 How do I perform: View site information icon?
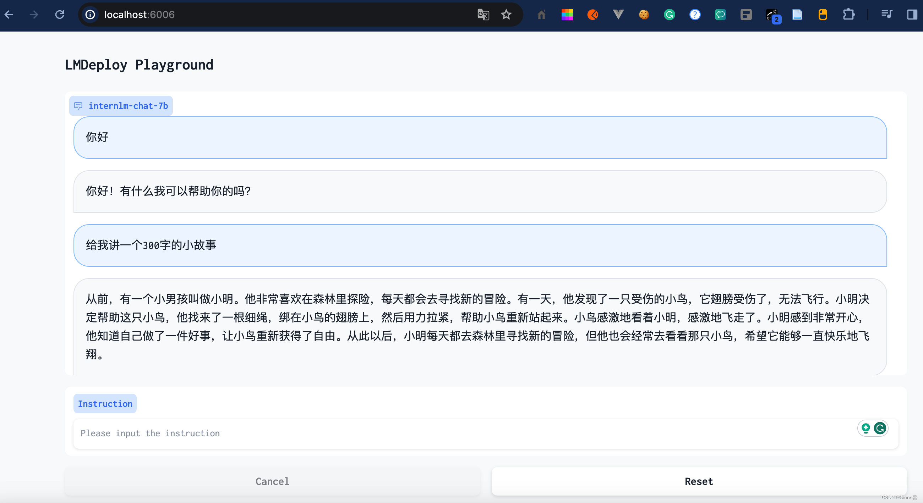[90, 15]
